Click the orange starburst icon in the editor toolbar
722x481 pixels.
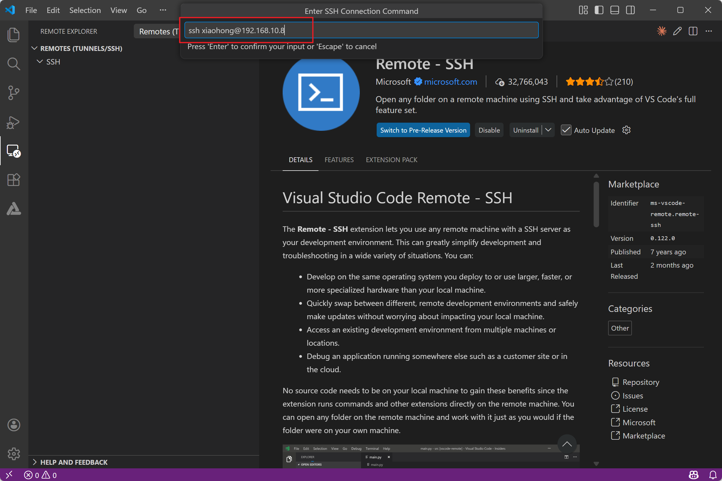click(661, 31)
